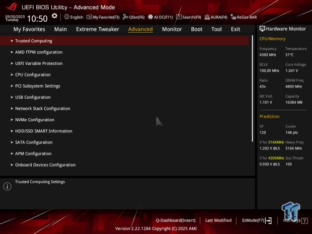Viewport: 312px width, 234px height.
Task: Open AURA(F4) lighting settings
Action: click(216, 17)
